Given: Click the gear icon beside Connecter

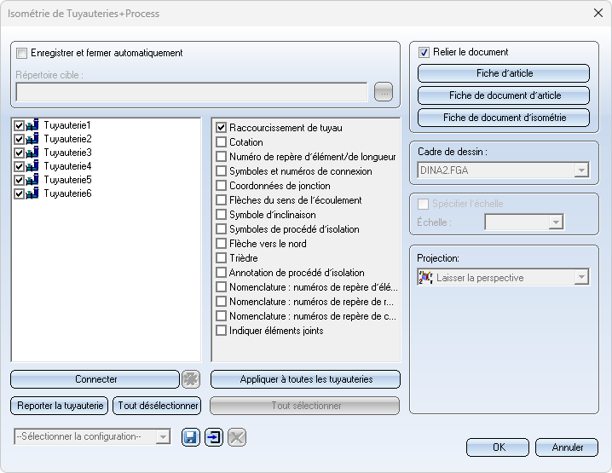Looking at the screenshot, I should pyautogui.click(x=191, y=379).
